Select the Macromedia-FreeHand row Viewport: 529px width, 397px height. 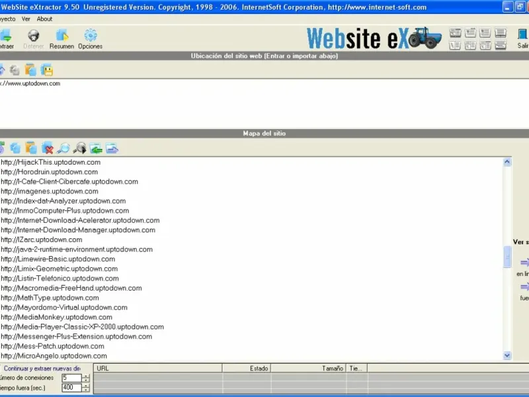click(x=71, y=288)
